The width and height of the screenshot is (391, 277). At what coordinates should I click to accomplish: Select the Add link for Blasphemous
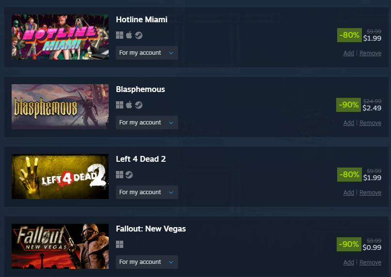[349, 123]
